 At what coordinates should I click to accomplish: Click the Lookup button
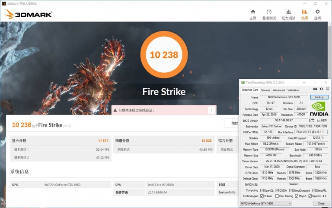coord(319,97)
